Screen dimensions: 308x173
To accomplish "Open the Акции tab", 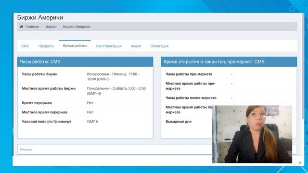I will pyautogui.click(x=136, y=46).
